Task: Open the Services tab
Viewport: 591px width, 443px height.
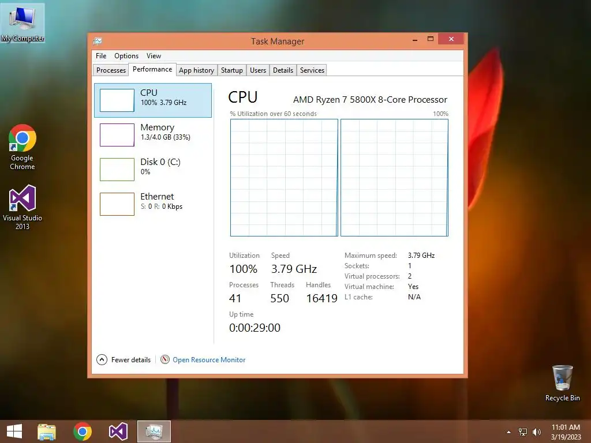Action: point(312,70)
